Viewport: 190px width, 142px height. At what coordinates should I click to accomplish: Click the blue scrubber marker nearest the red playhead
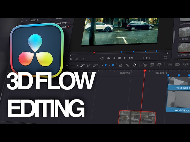coord(121,52)
